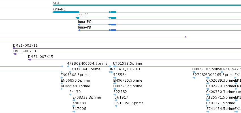Screen dimensions: 241x113
Task: Open the CK02429.3prime EST label
Action: tap(221, 86)
